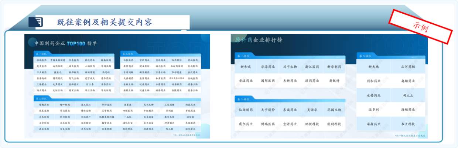458x148 pixels.
Task: Click the 浙江医药 cell
Action: click(x=312, y=67)
